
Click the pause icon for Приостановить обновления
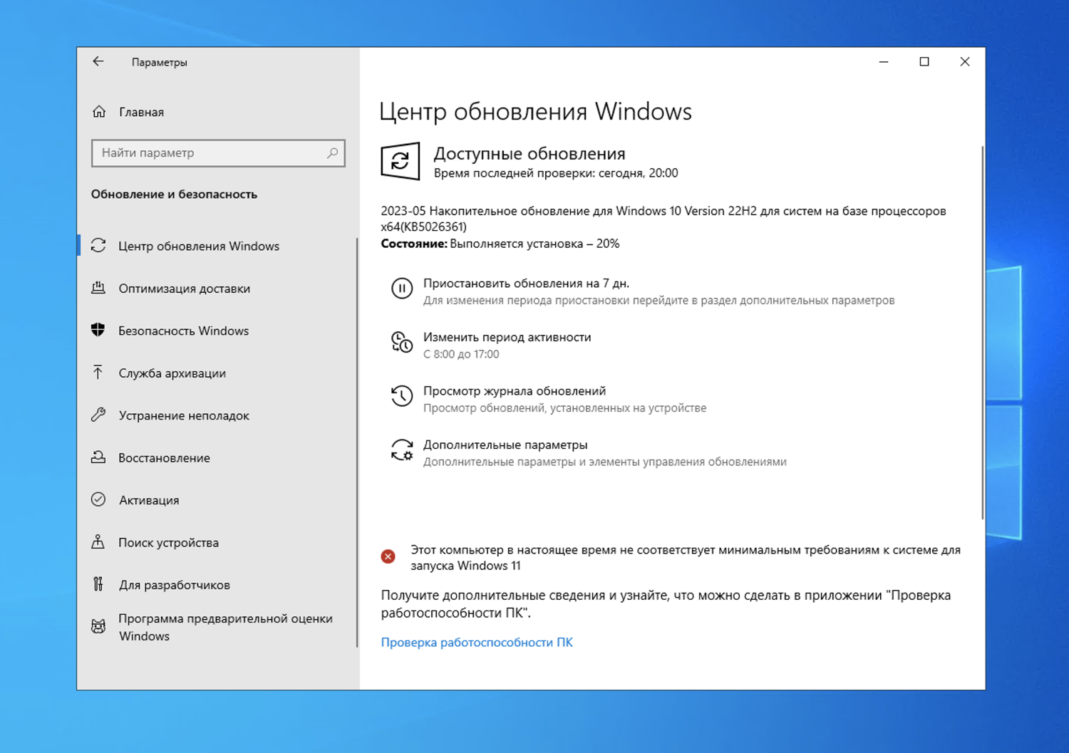coord(402,289)
